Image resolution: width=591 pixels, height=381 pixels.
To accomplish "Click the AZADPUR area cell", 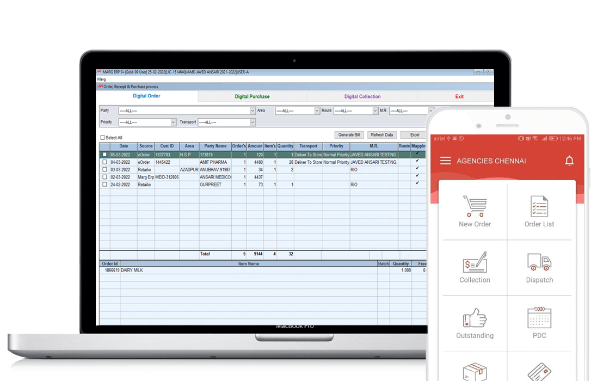I will [x=189, y=170].
